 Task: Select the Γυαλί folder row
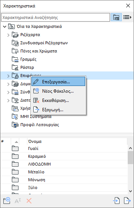point(64,148)
